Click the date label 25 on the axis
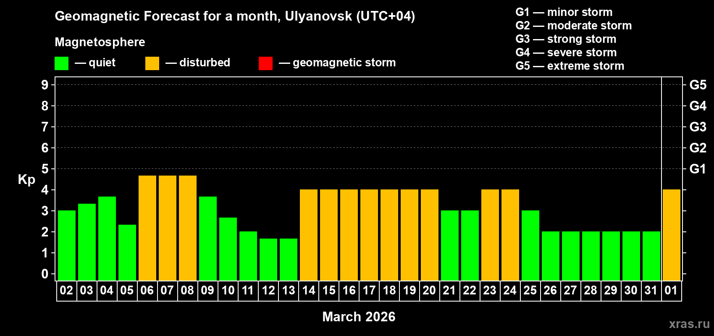Screen dimensions: 714x336 coord(530,291)
